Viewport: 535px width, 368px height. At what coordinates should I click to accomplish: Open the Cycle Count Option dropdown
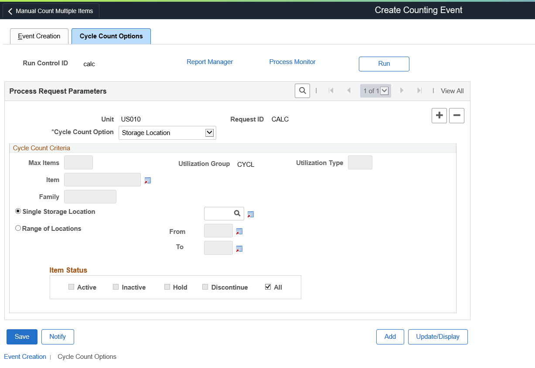pos(210,132)
